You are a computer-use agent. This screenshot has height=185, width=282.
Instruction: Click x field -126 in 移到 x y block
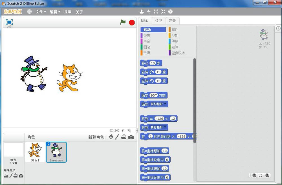pyautogui.click(x=159, y=119)
